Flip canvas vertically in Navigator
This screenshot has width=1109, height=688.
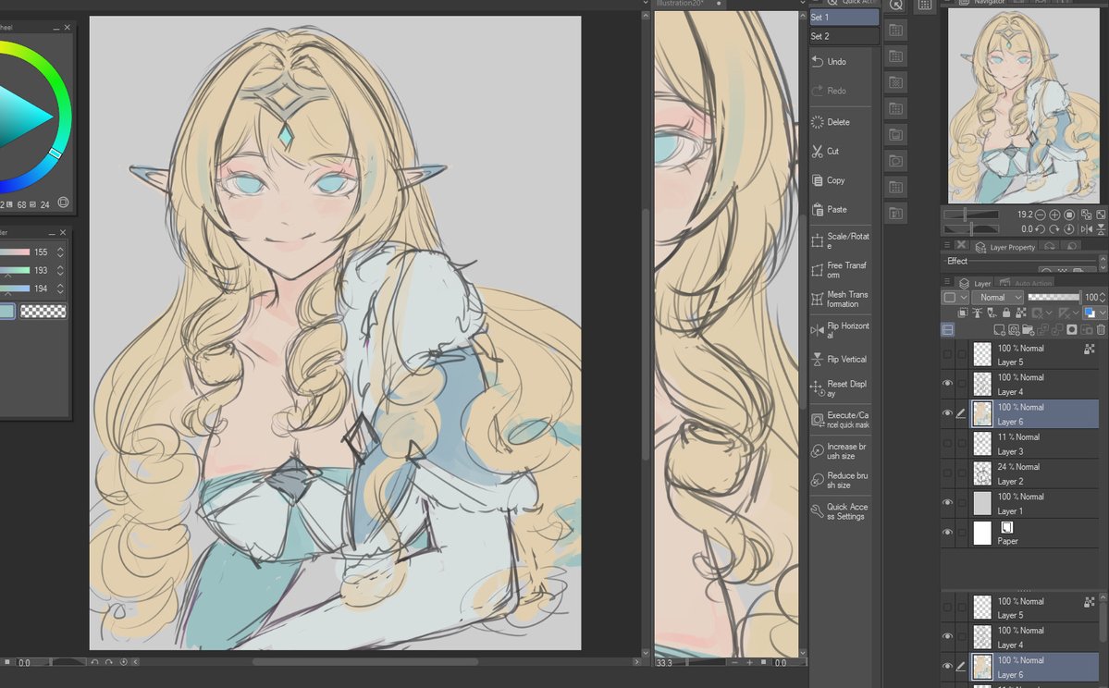[x=1102, y=229]
